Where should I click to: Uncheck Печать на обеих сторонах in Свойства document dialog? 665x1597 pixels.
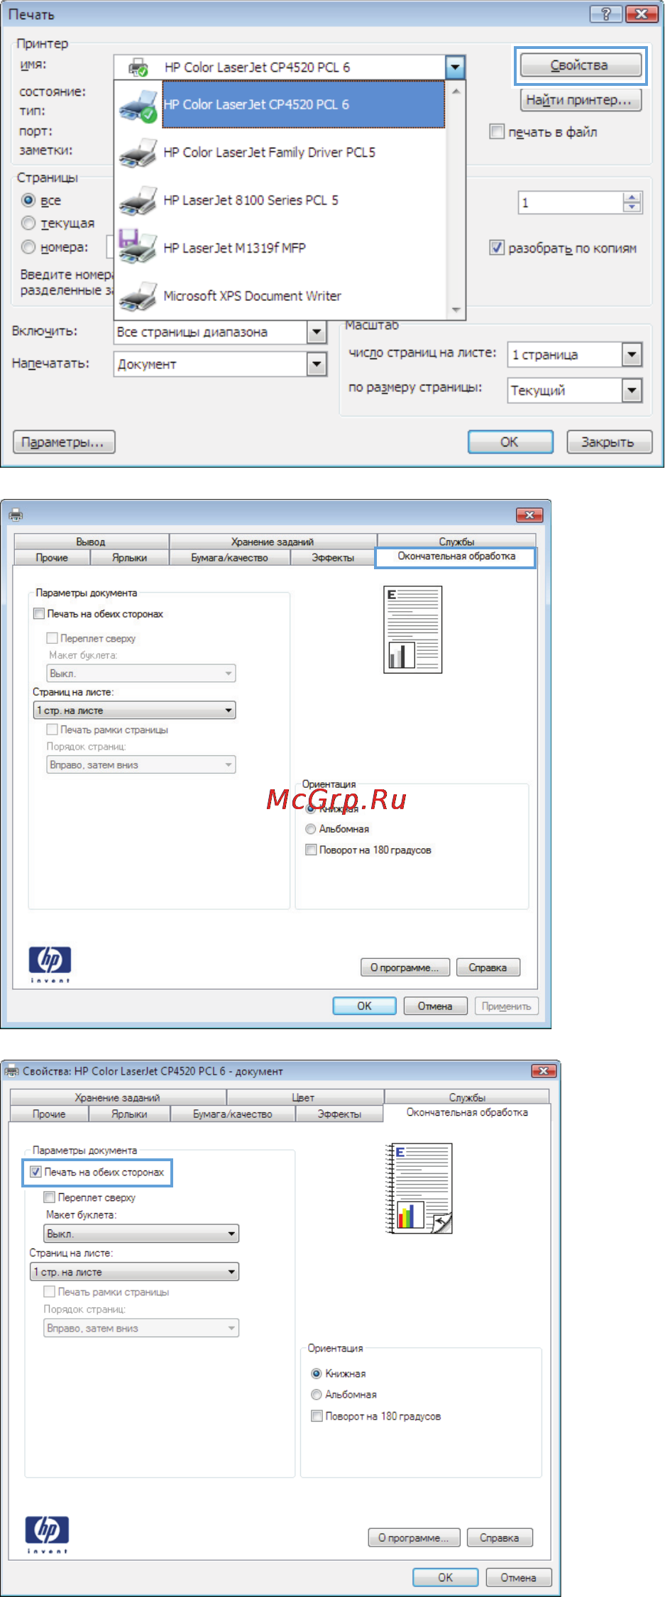[x=36, y=1172]
